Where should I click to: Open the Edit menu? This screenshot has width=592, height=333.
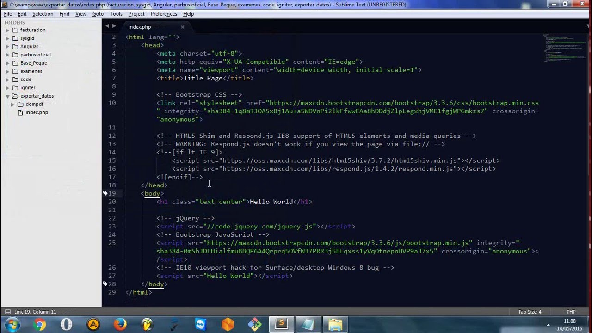(22, 14)
